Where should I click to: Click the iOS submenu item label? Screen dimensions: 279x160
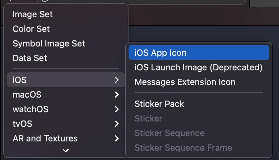click(20, 80)
